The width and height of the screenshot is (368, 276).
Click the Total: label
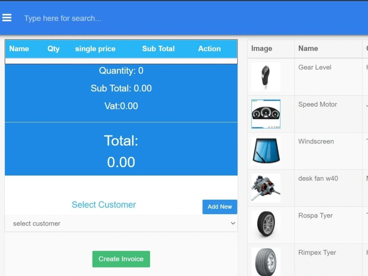click(x=121, y=141)
